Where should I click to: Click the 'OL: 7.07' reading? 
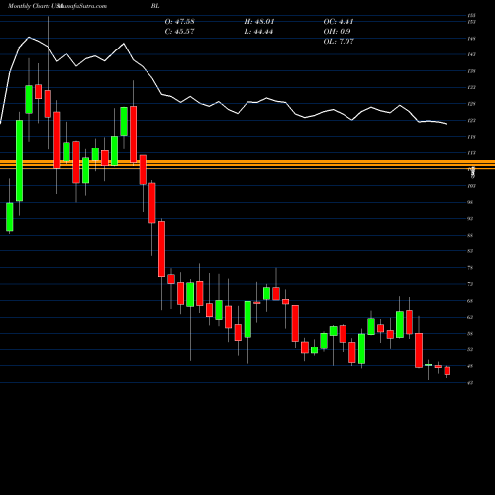[x=339, y=42]
